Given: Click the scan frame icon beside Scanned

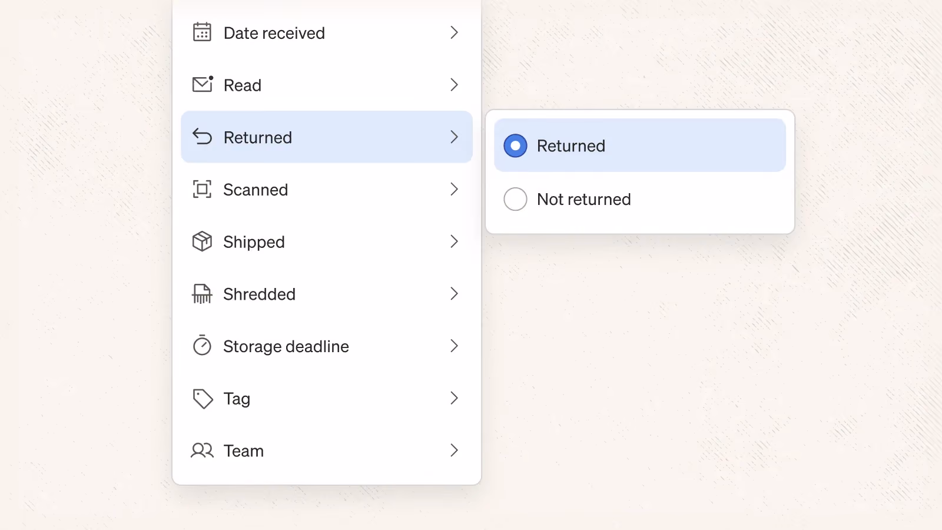Looking at the screenshot, I should click(x=202, y=189).
